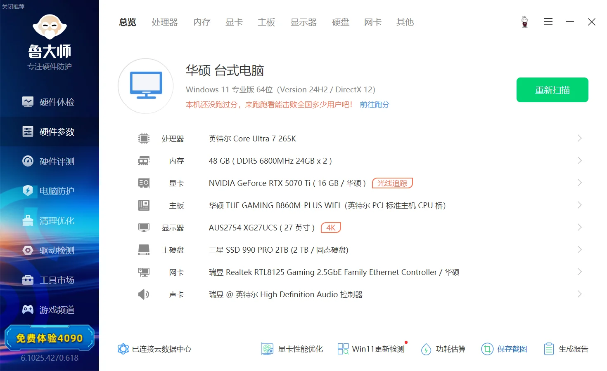Switch to the 显卡 tab

(234, 23)
